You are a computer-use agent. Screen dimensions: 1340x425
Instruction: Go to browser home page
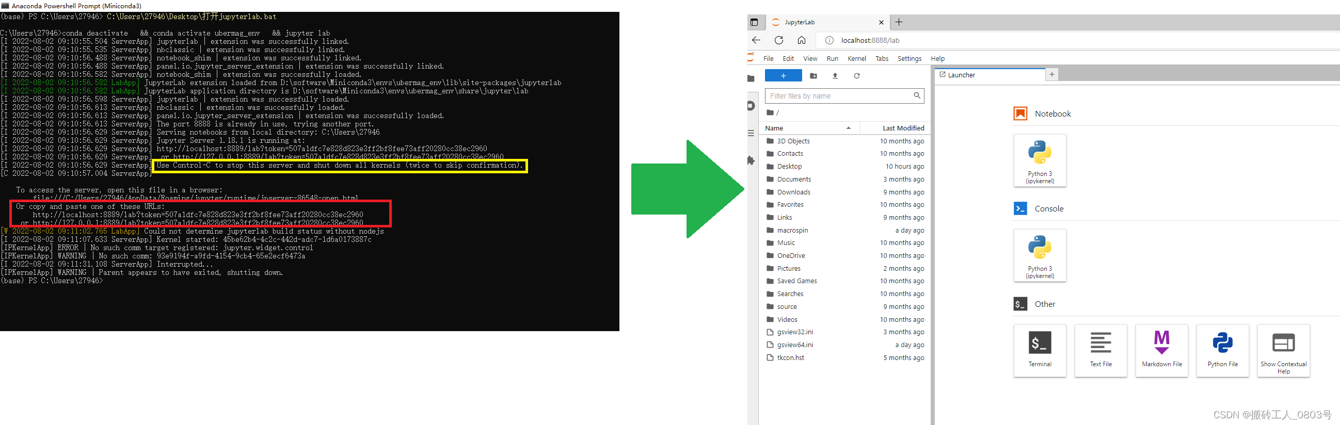[802, 40]
